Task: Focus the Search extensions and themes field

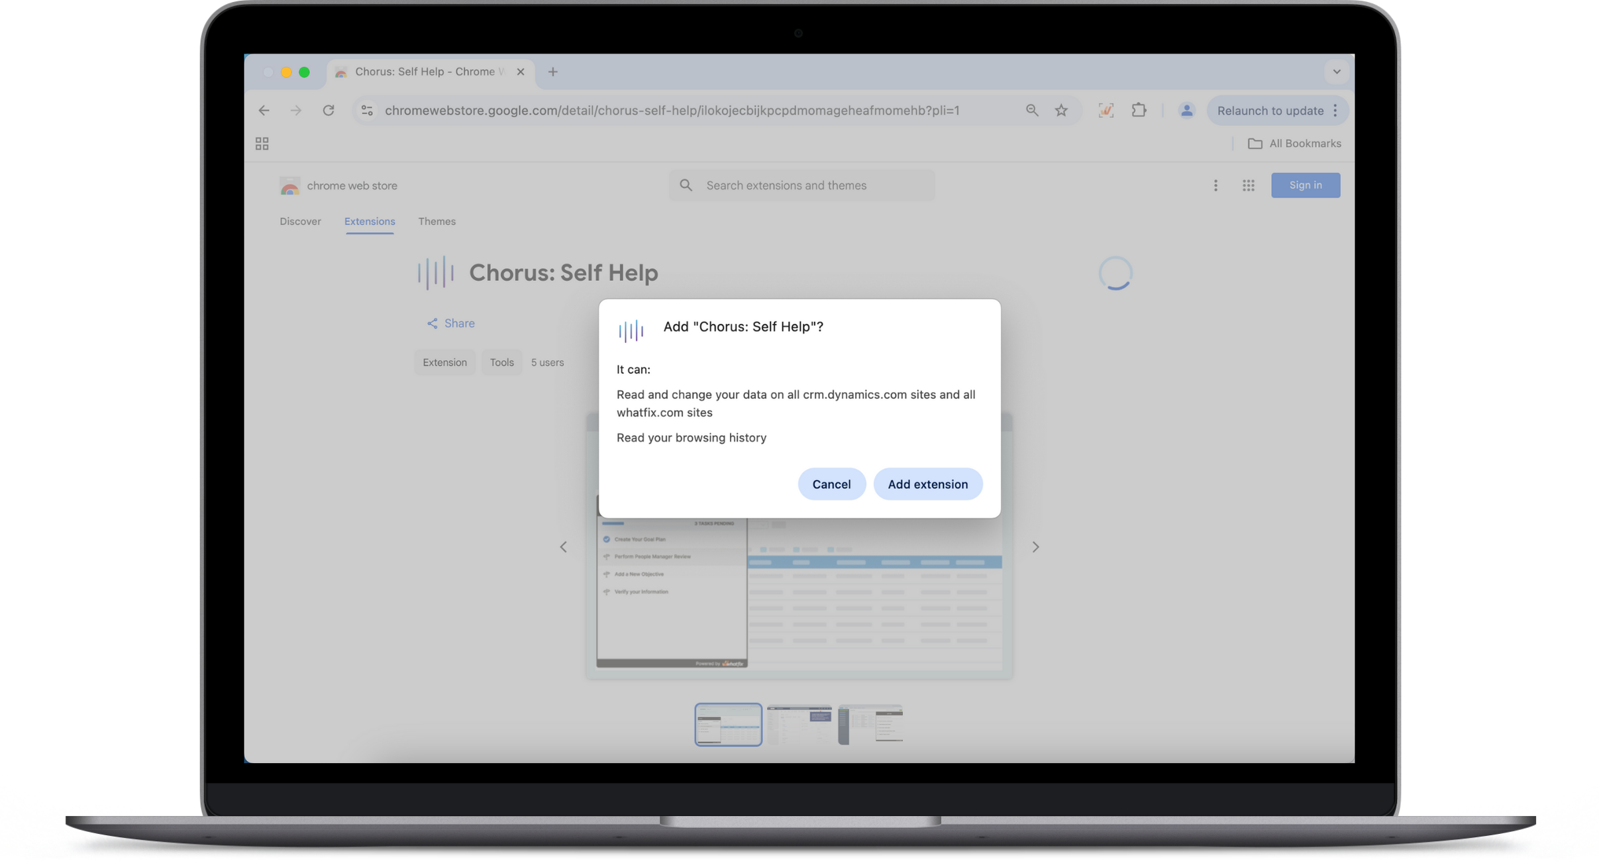Action: pyautogui.click(x=801, y=185)
